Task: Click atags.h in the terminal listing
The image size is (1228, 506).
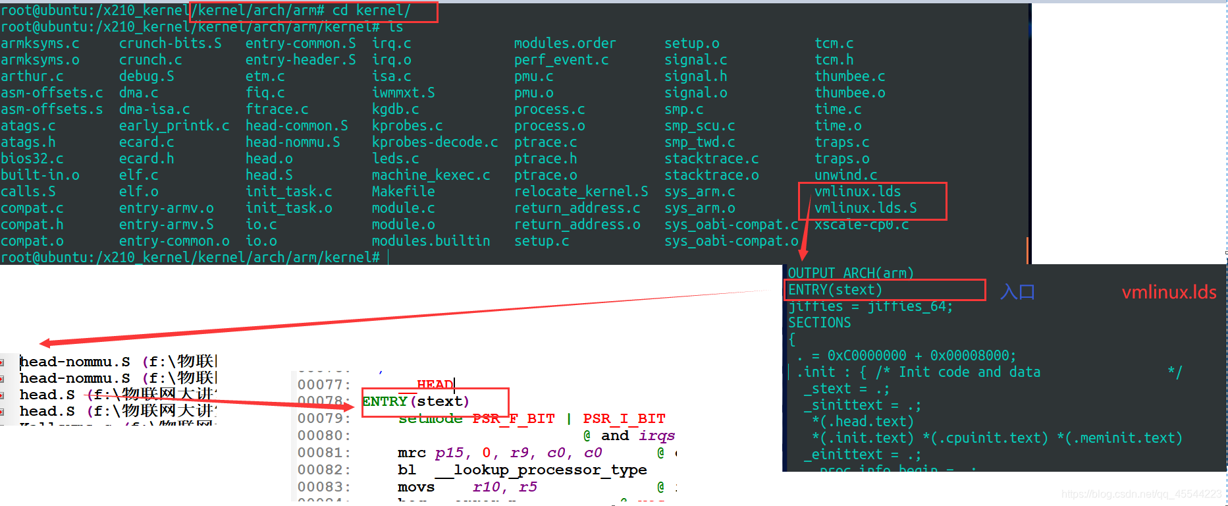Action: point(28,142)
